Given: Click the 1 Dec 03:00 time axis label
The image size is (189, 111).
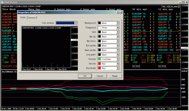Looking at the screenshot, I should pos(101,109).
